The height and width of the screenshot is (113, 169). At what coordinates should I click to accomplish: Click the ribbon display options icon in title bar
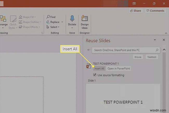coord(134,4)
